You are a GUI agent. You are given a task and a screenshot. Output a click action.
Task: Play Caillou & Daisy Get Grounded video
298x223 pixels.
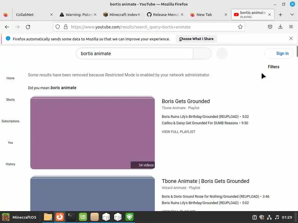click(x=205, y=123)
